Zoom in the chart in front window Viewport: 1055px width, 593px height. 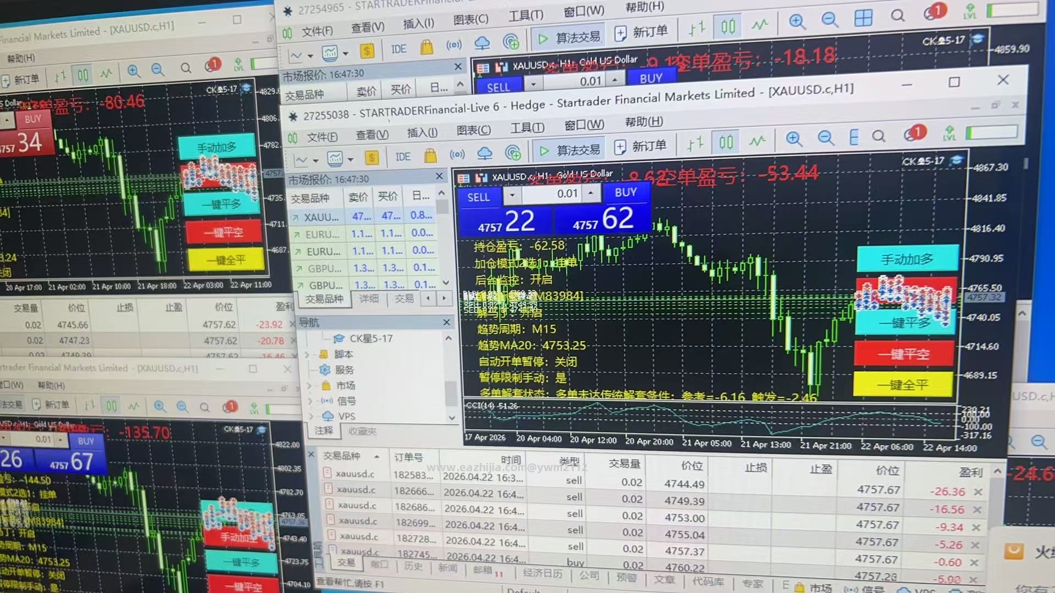(x=794, y=138)
